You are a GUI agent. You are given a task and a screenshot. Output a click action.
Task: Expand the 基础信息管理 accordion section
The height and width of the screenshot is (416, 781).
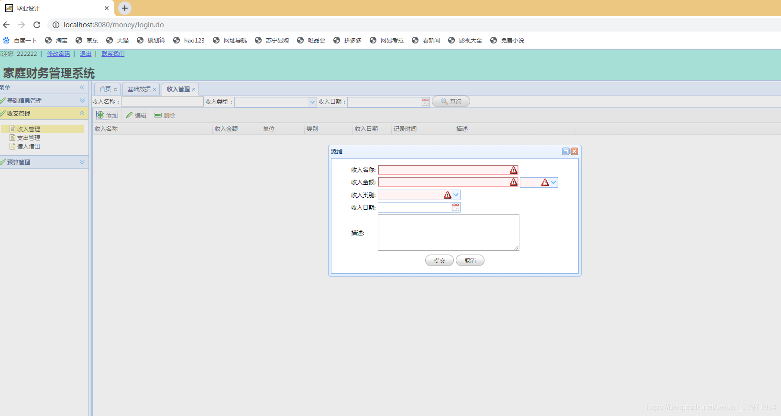tap(82, 100)
